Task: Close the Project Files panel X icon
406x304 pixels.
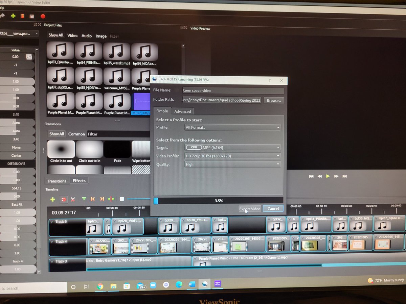Action: (39, 25)
